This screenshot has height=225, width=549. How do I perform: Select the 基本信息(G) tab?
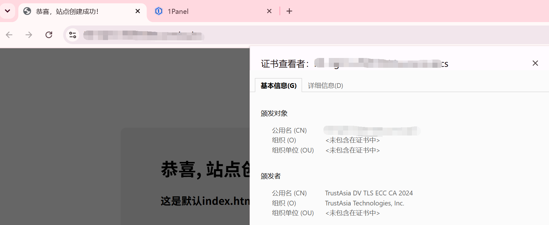coord(279,85)
